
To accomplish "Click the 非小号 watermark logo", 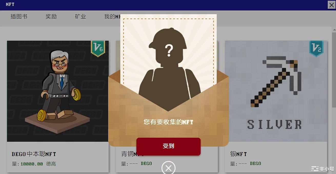I will coord(322,169).
